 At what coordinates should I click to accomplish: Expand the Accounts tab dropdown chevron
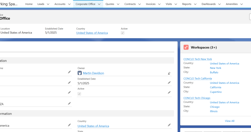pyautogui.click(x=69, y=4)
